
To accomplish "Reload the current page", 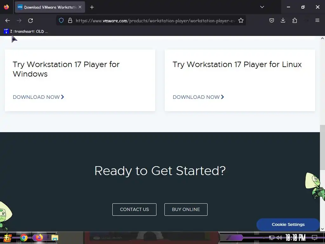I will point(30,21).
